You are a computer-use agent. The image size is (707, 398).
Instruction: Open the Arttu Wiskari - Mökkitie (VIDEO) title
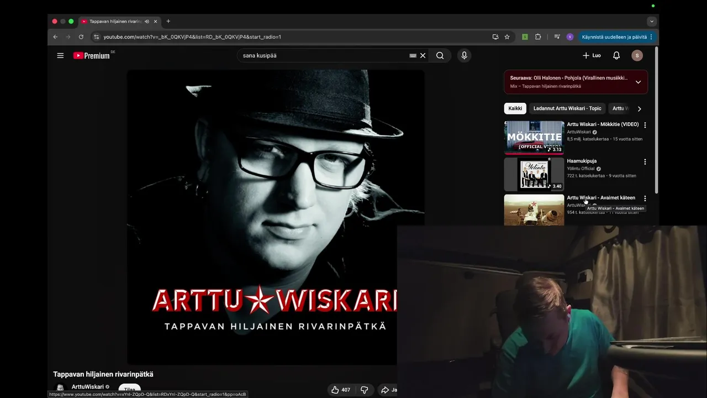coord(603,124)
